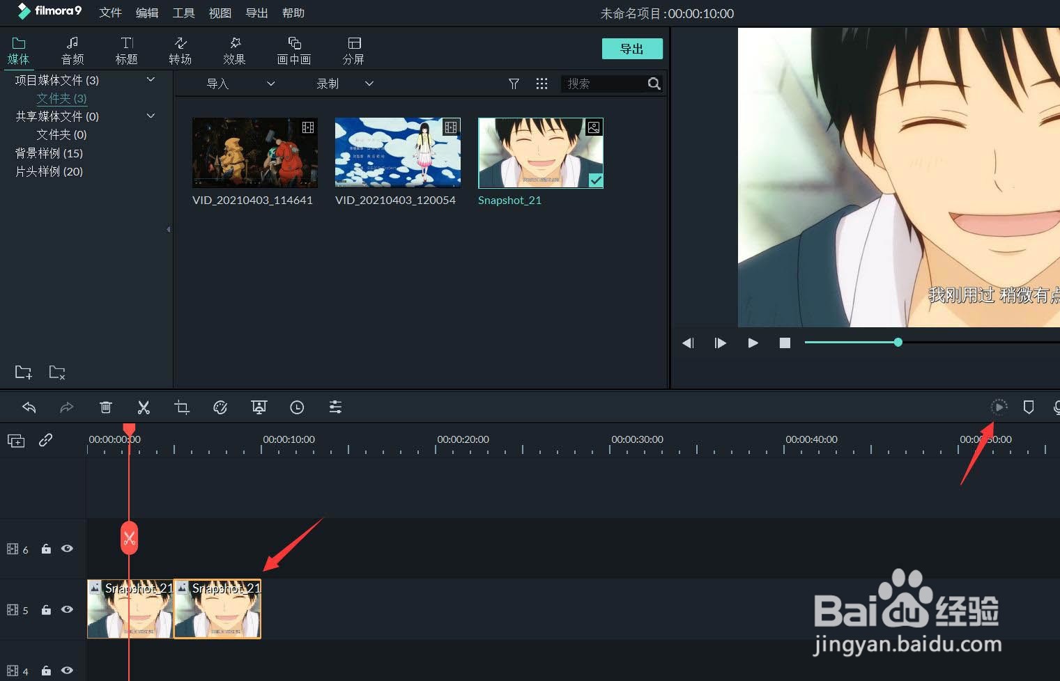
Task: Expand 共享媒体文件 chevron
Action: [151, 116]
